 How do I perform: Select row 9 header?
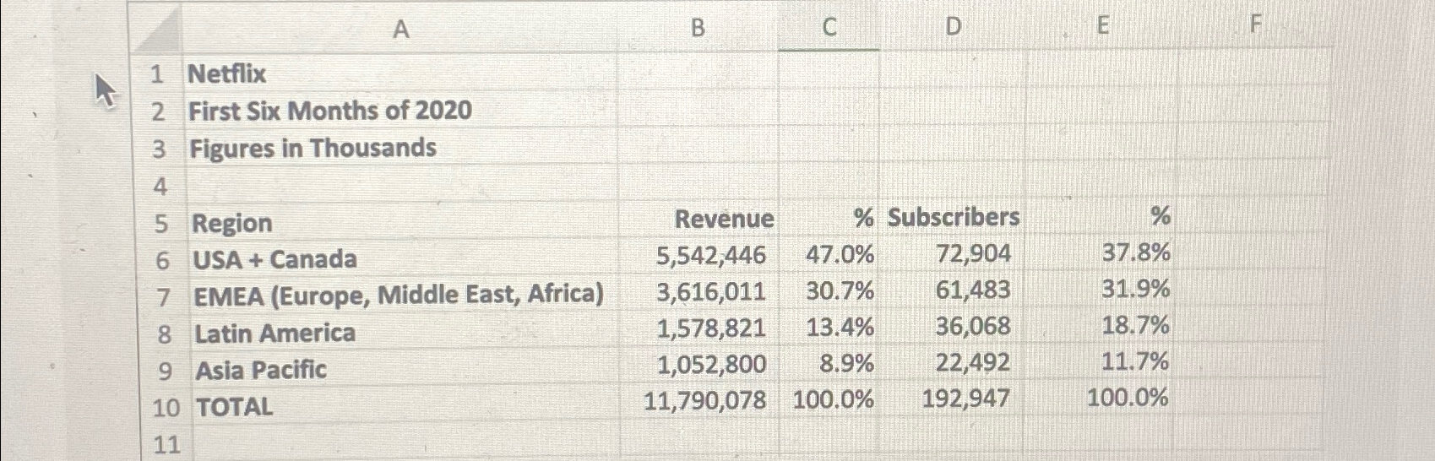pos(166,372)
